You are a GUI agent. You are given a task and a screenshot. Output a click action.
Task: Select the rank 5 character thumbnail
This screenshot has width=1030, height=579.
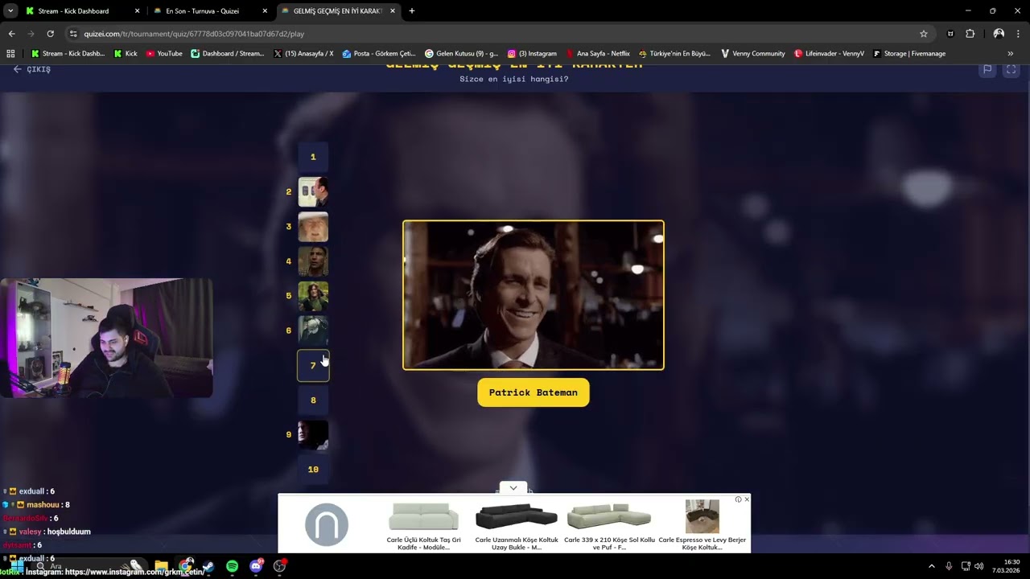313,296
